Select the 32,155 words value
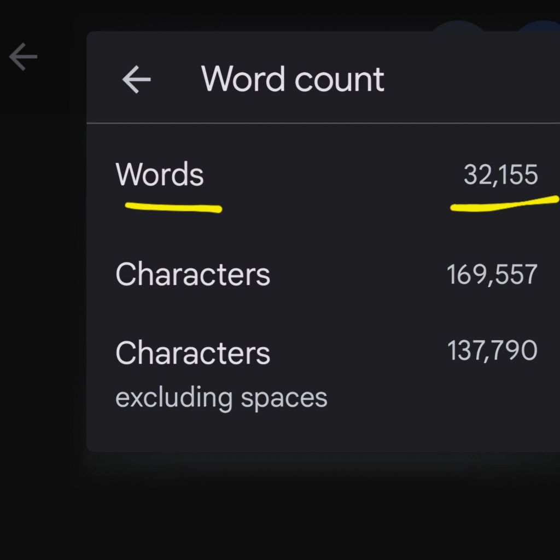This screenshot has height=560, width=560. pos(500,175)
